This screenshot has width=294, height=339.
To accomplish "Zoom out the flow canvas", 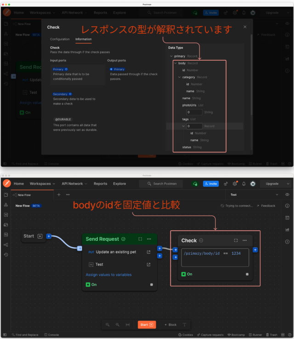I will pos(107,325).
